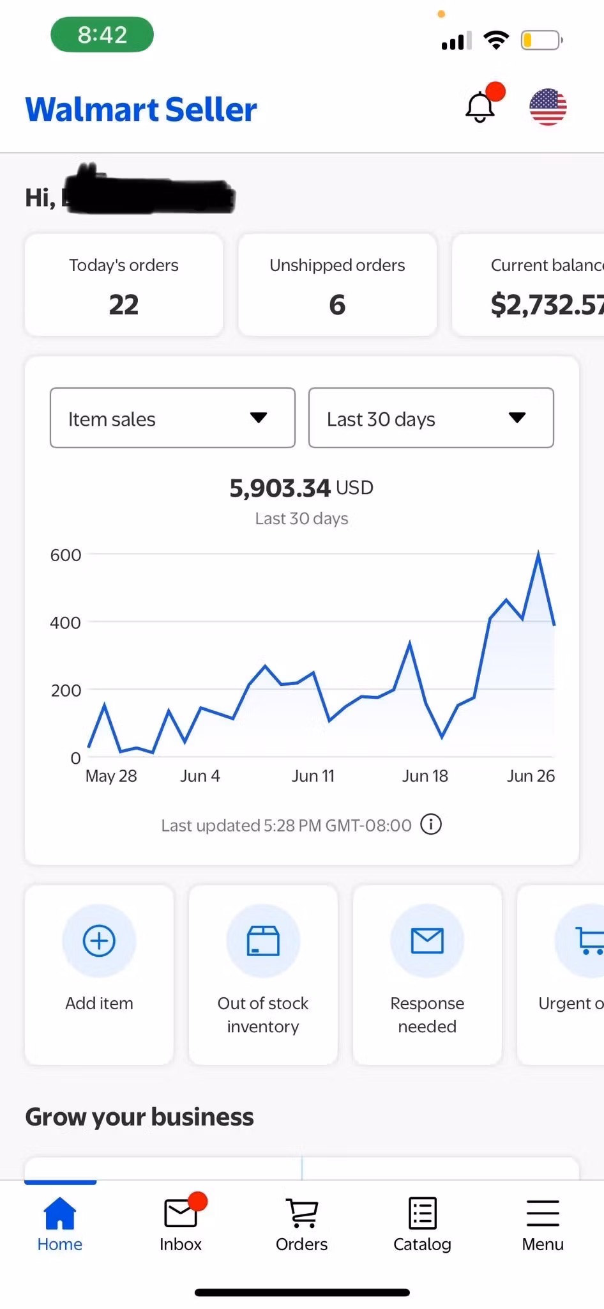Screen dimensions: 604x1309
Task: Select the Response needed label
Action: click(x=427, y=1015)
